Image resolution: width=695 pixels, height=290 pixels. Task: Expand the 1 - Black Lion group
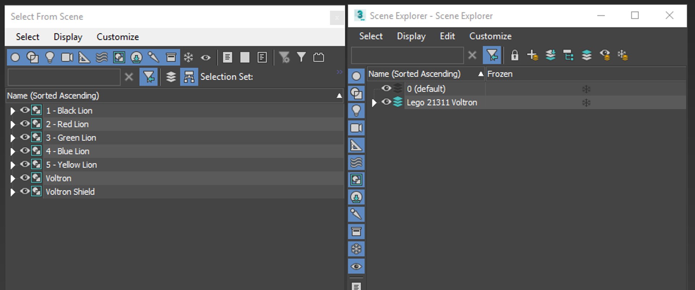tap(13, 111)
